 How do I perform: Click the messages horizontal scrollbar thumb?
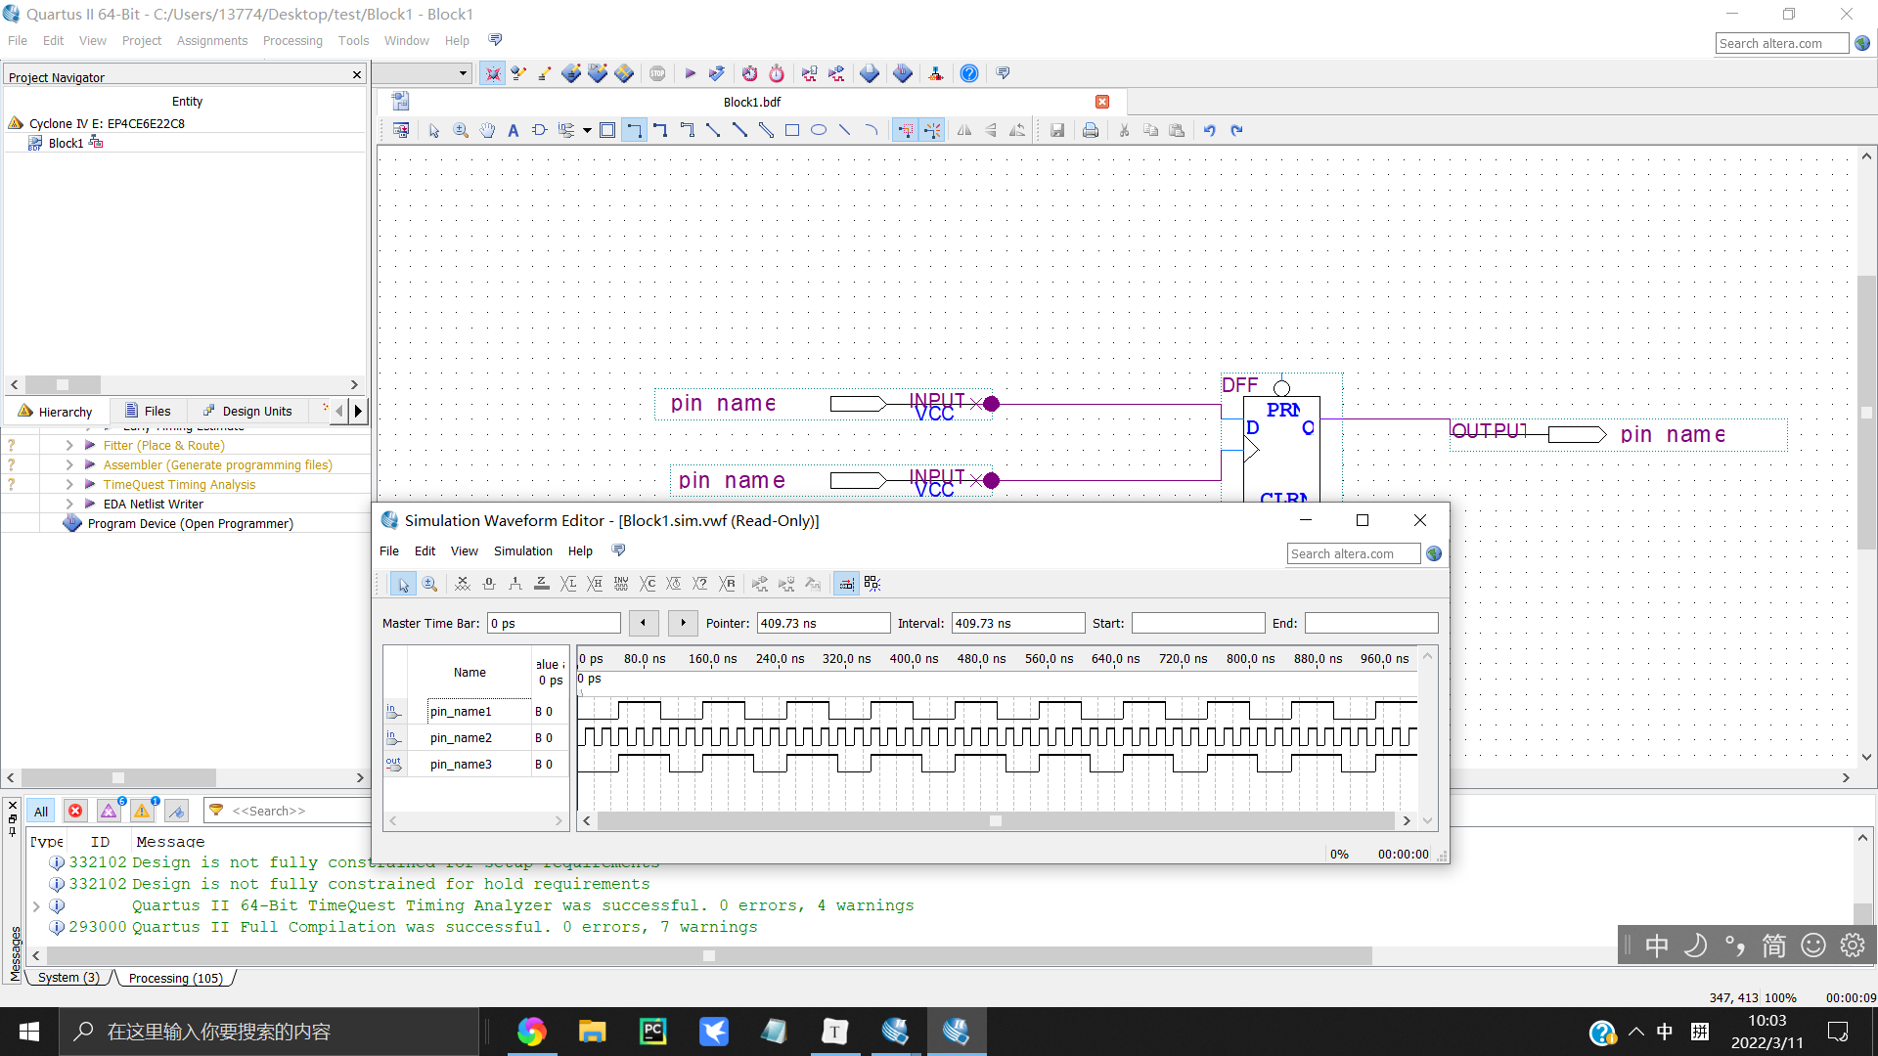coord(709,955)
